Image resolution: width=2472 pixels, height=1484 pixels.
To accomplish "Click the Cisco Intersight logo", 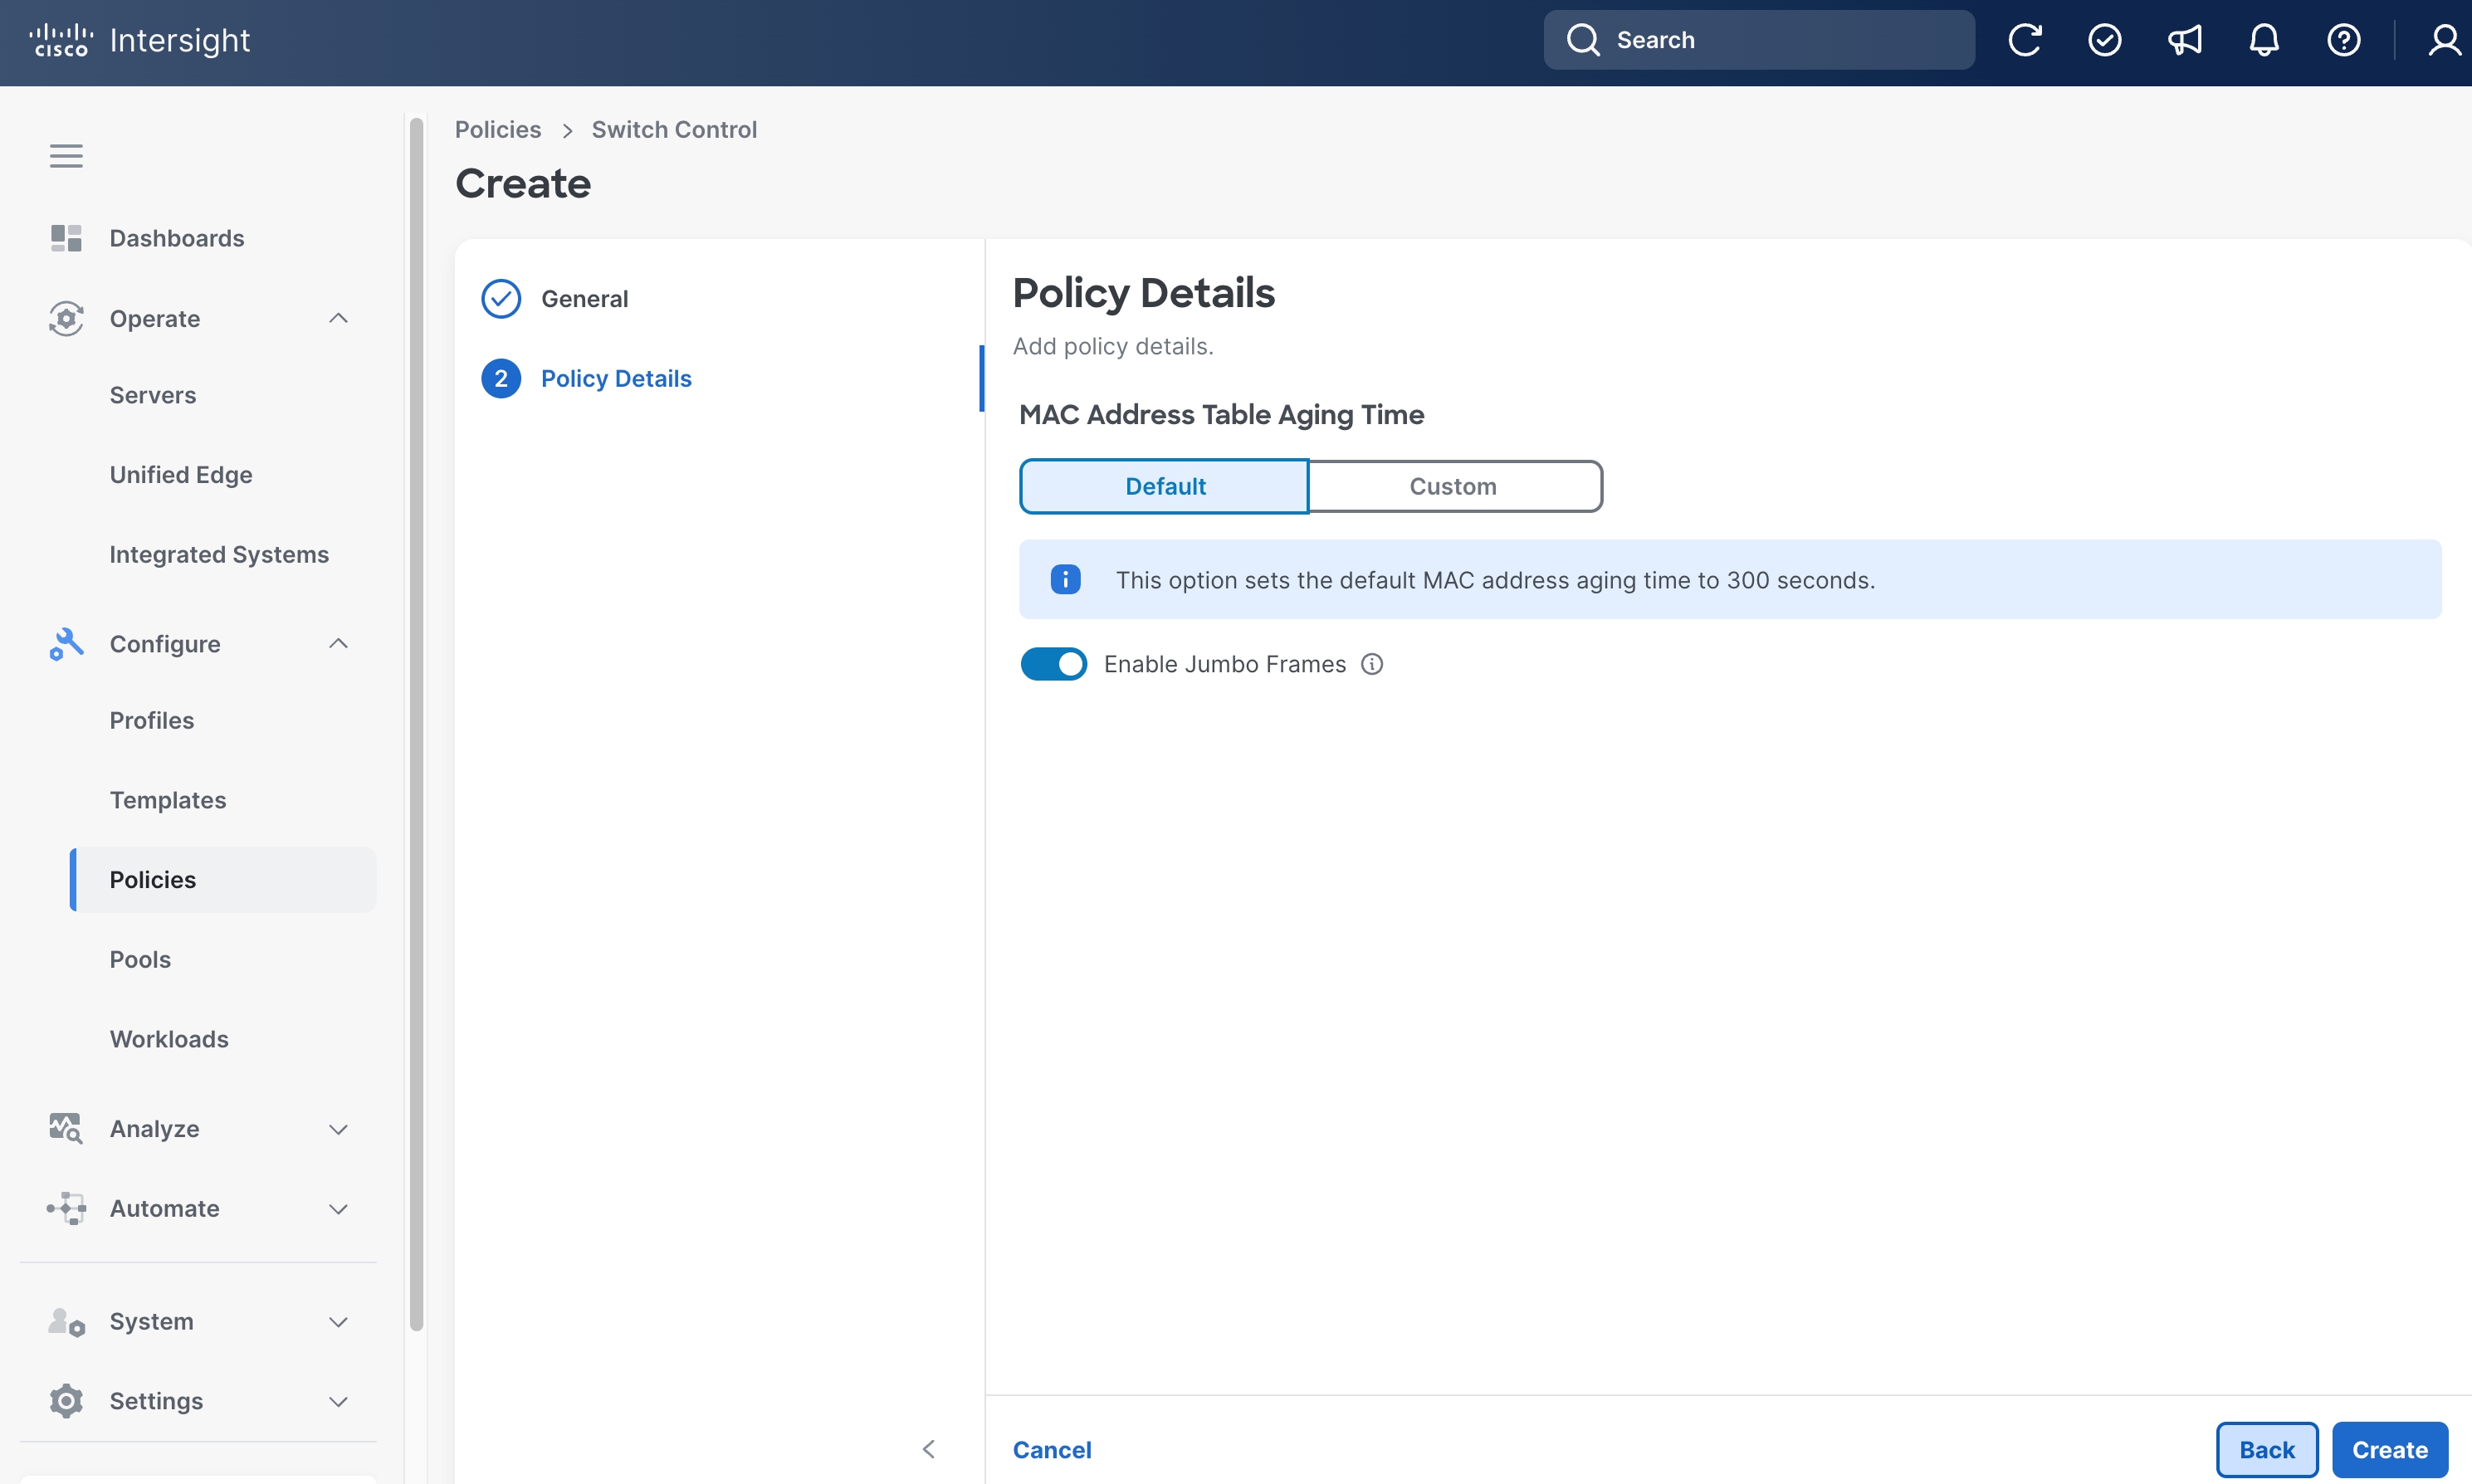I will click(x=139, y=40).
